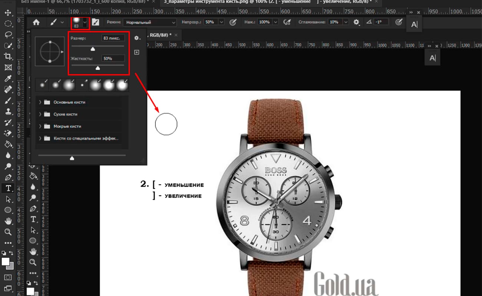Pick the Eyedropper tool
The image size is (482, 296).
tap(8, 78)
